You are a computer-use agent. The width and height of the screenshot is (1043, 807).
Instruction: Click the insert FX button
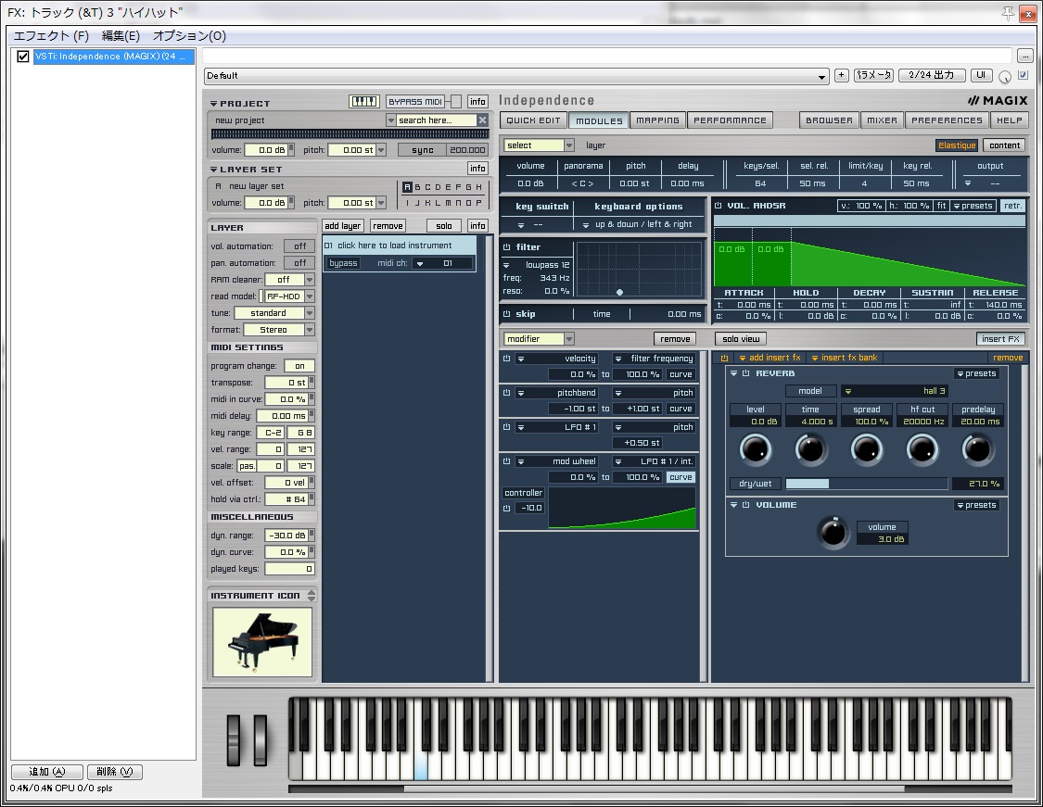pos(1000,339)
